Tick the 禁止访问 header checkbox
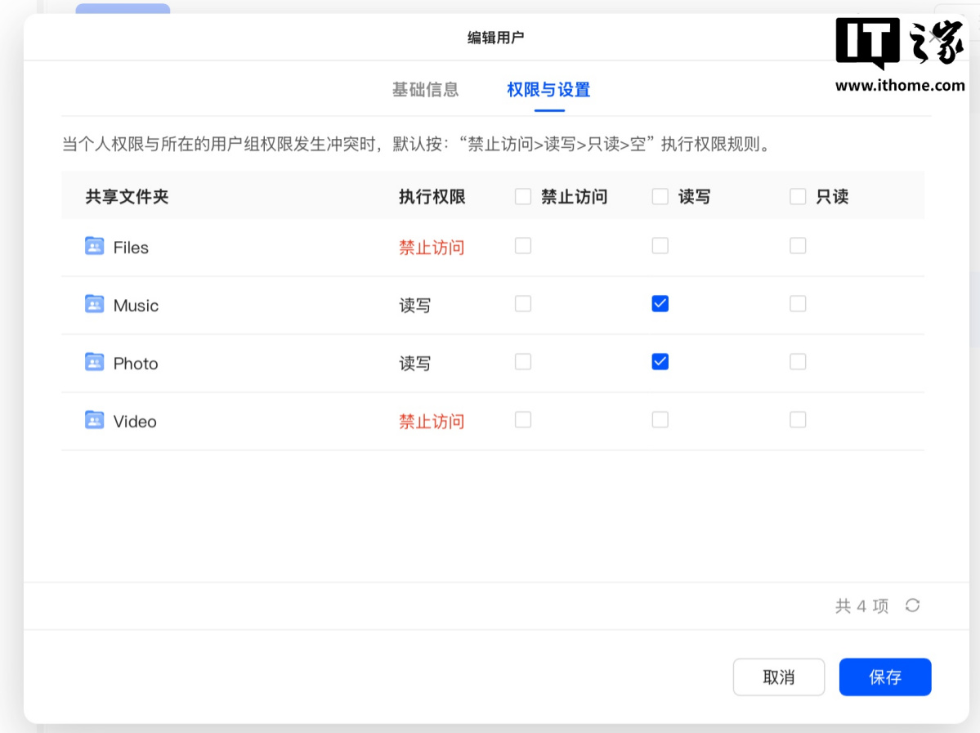980x733 pixels. [523, 196]
